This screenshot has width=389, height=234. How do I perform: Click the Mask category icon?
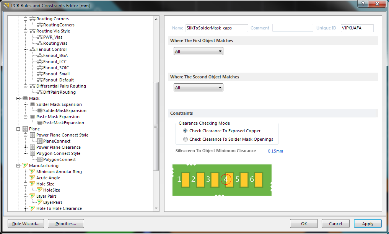tap(25, 98)
